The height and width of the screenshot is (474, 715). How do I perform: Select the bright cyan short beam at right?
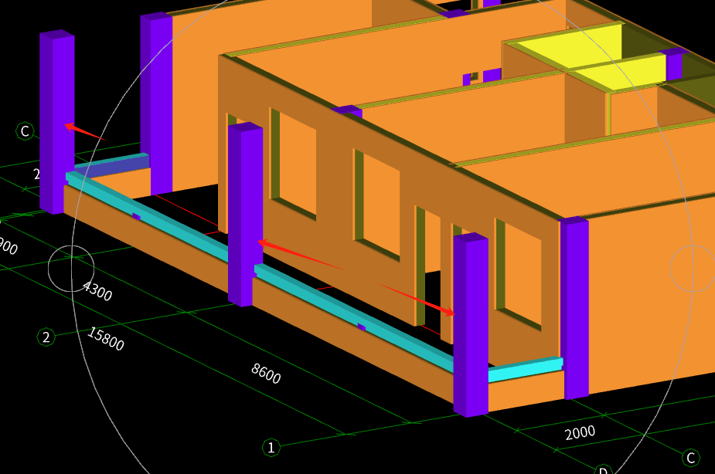526,369
